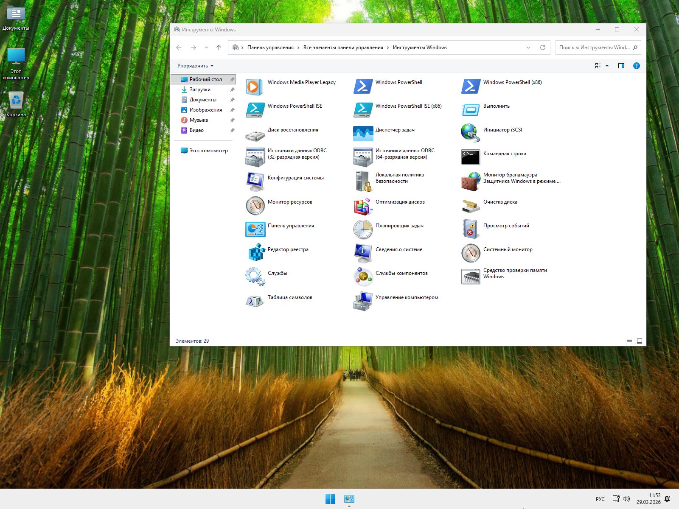Click Панель управления in the breadcrumb path
Viewport: 679px width, 509px height.
coord(270,48)
